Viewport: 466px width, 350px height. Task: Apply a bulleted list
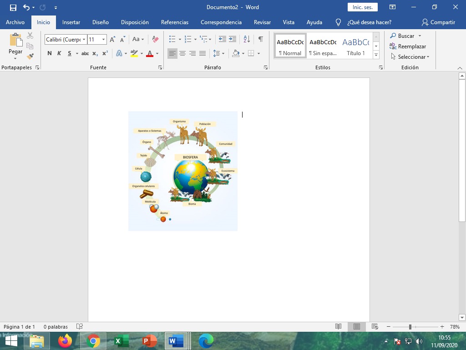click(172, 40)
